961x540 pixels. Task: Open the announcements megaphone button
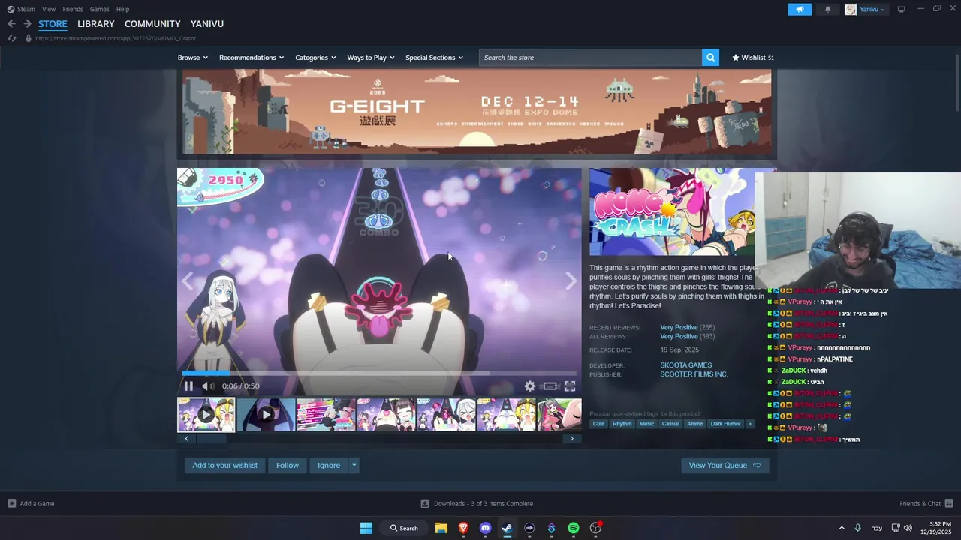pos(800,9)
